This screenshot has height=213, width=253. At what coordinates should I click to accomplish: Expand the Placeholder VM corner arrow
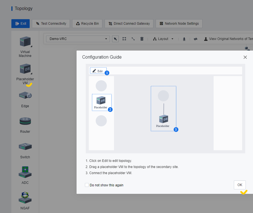[x=31, y=74]
